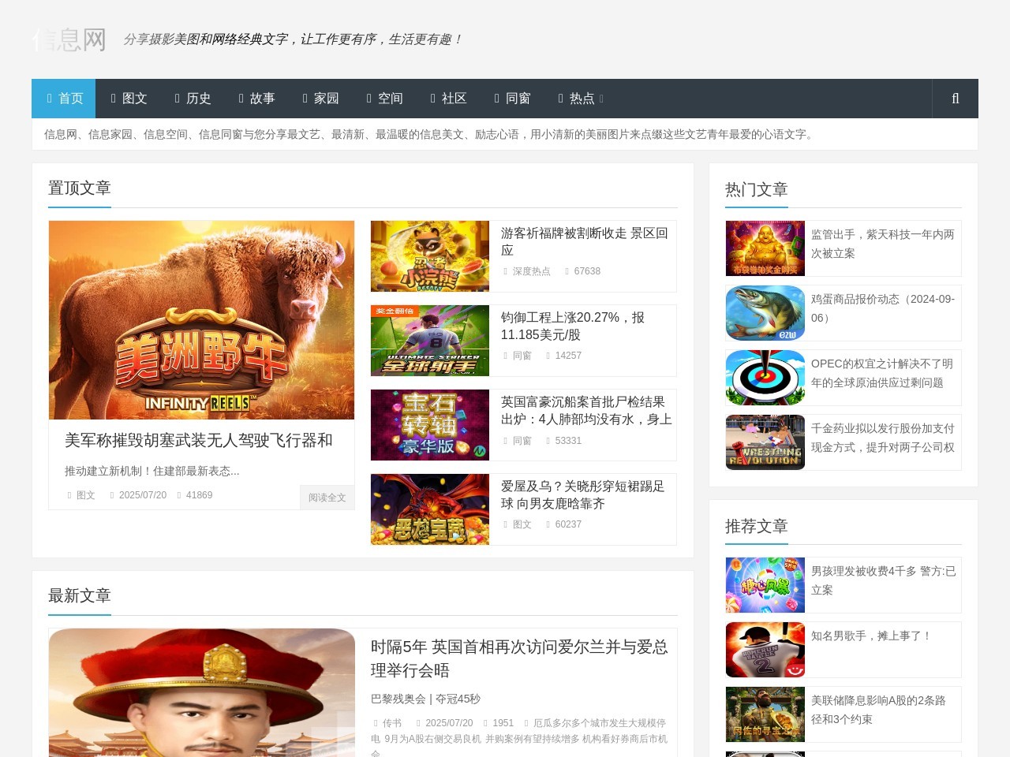This screenshot has height=757, width=1010.
Task: Open the 故事 menu item
Action: 256,99
